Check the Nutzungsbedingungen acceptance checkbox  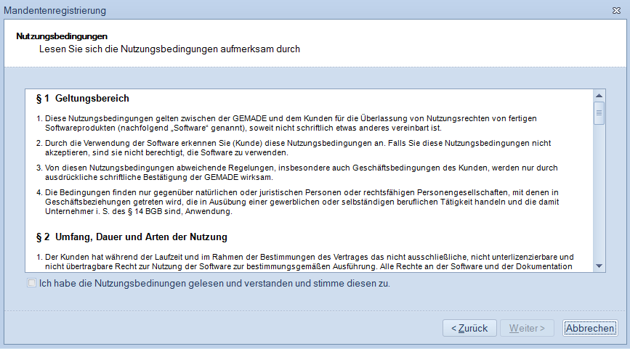point(31,284)
